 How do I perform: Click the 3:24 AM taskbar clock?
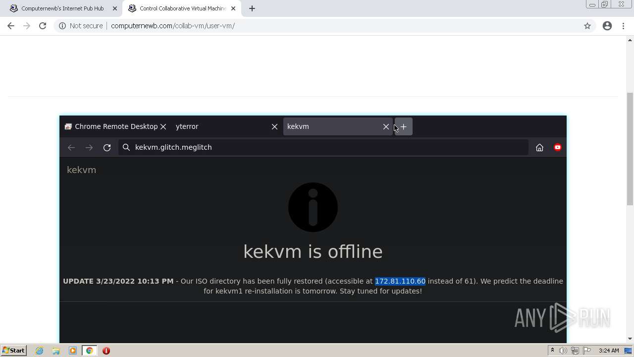pos(609,351)
